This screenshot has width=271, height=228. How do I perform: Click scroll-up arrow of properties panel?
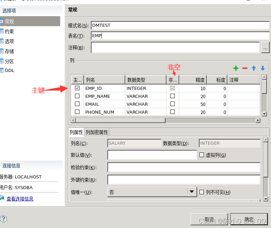click(x=265, y=139)
